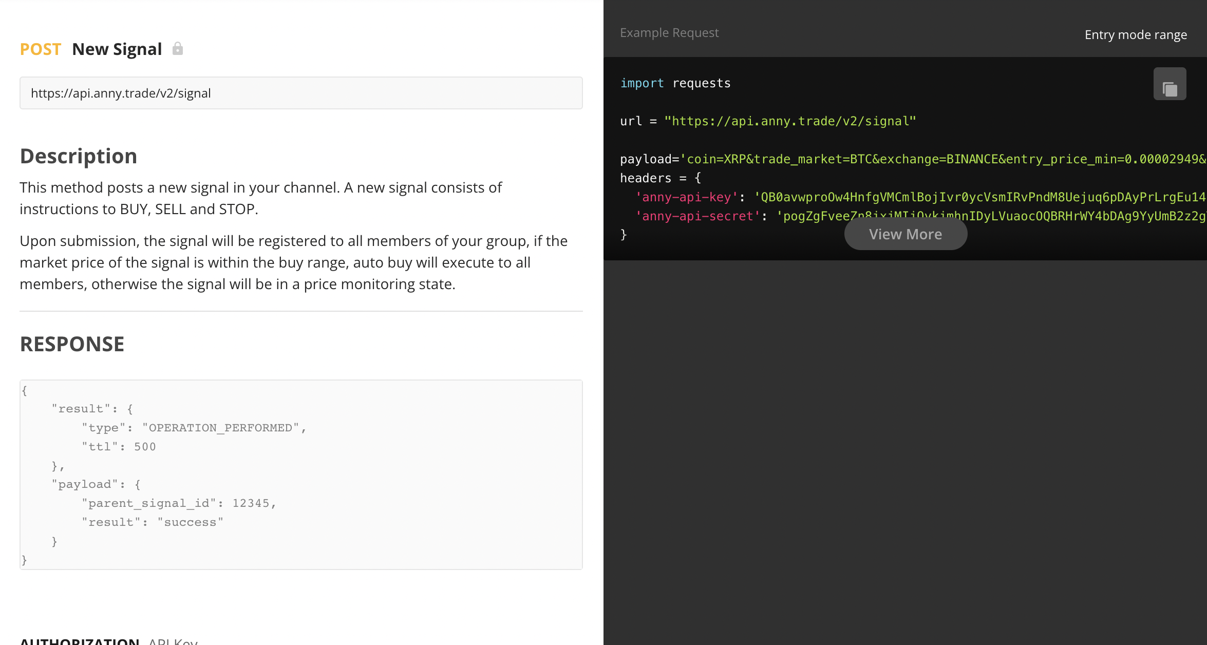Click the POST method badge

click(40, 49)
